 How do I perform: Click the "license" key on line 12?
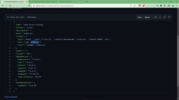pos(20,54)
